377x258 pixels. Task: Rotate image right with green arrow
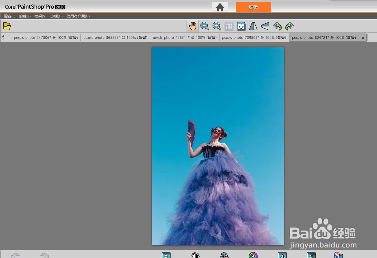click(290, 26)
